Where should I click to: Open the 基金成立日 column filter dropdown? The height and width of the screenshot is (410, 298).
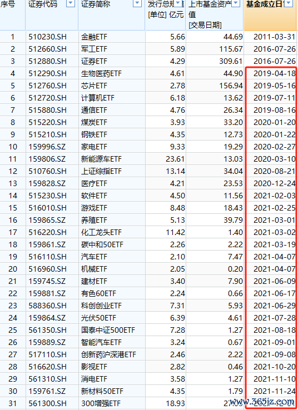[289, 3]
